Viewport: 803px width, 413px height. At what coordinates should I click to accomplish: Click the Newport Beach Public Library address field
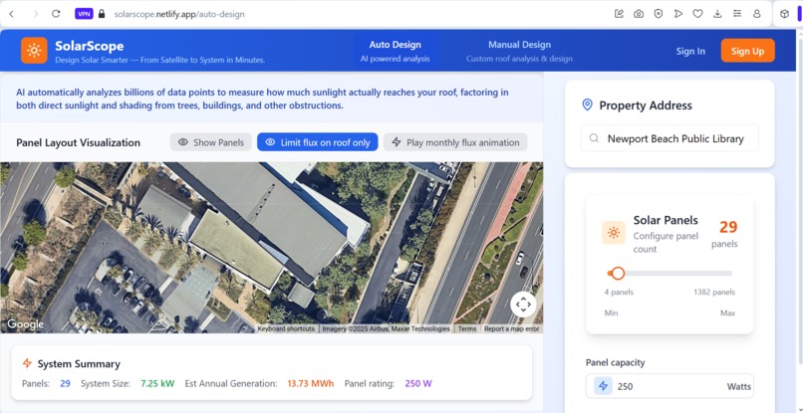point(669,138)
